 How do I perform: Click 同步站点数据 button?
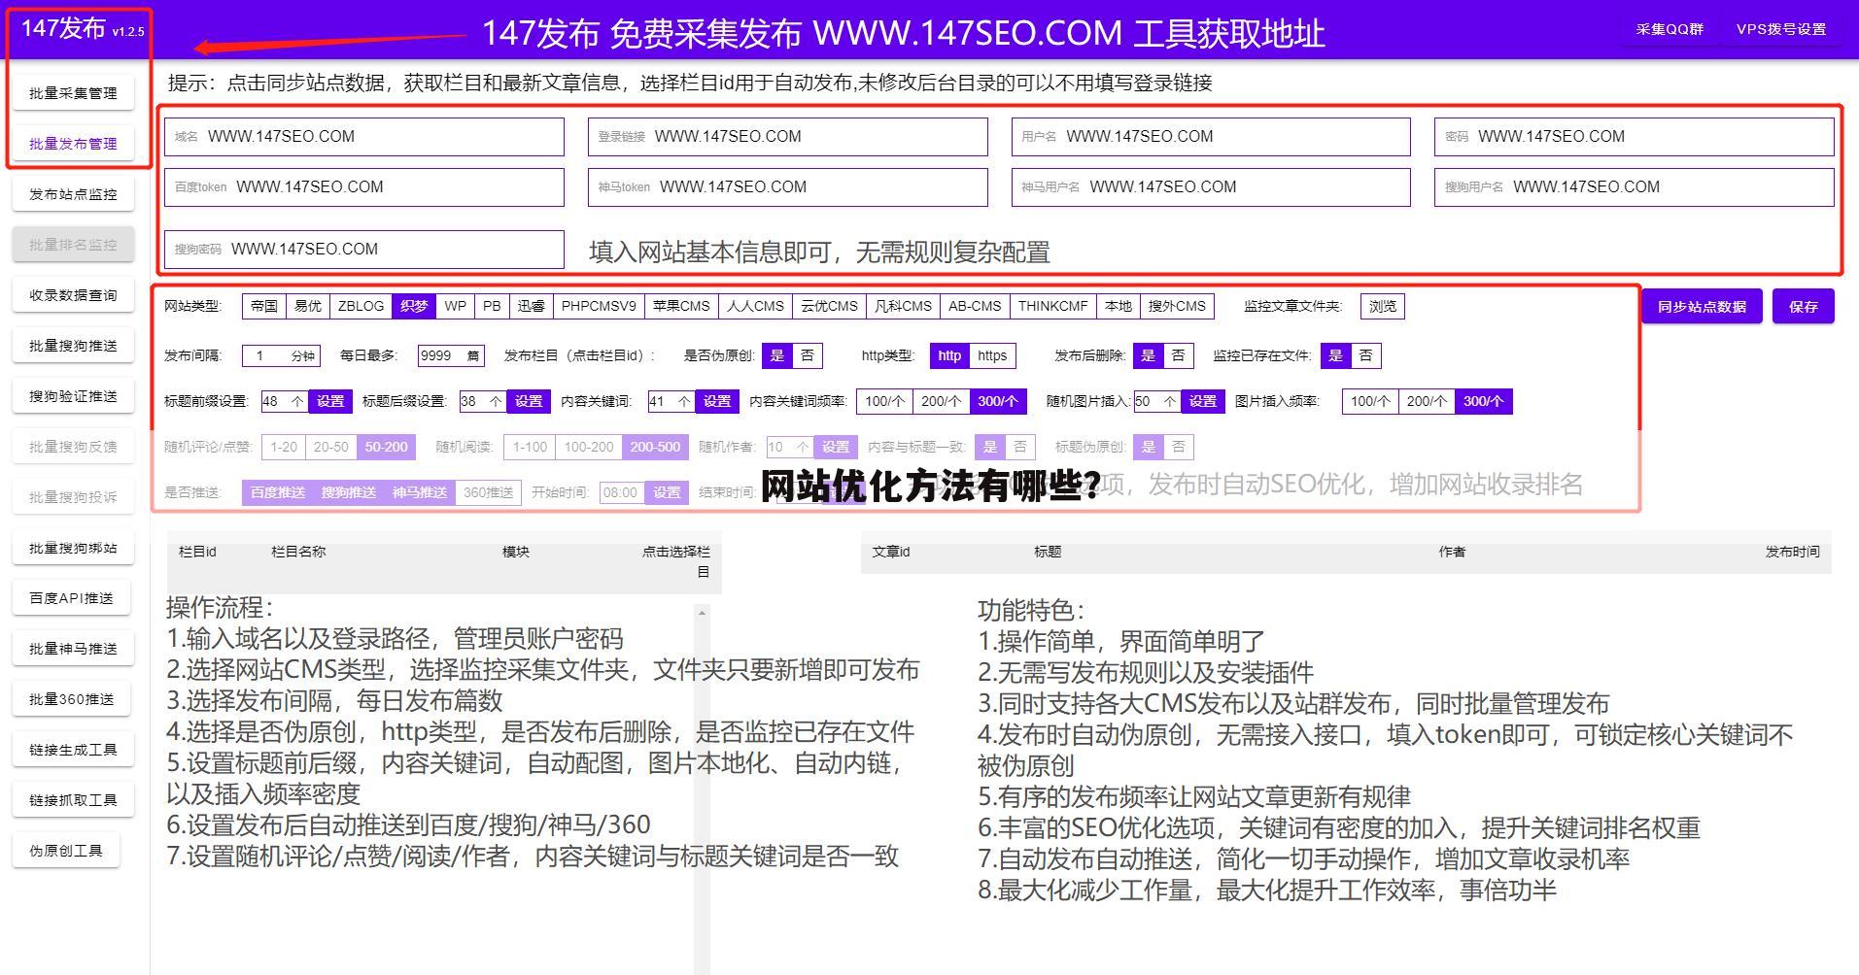[x=1702, y=306]
